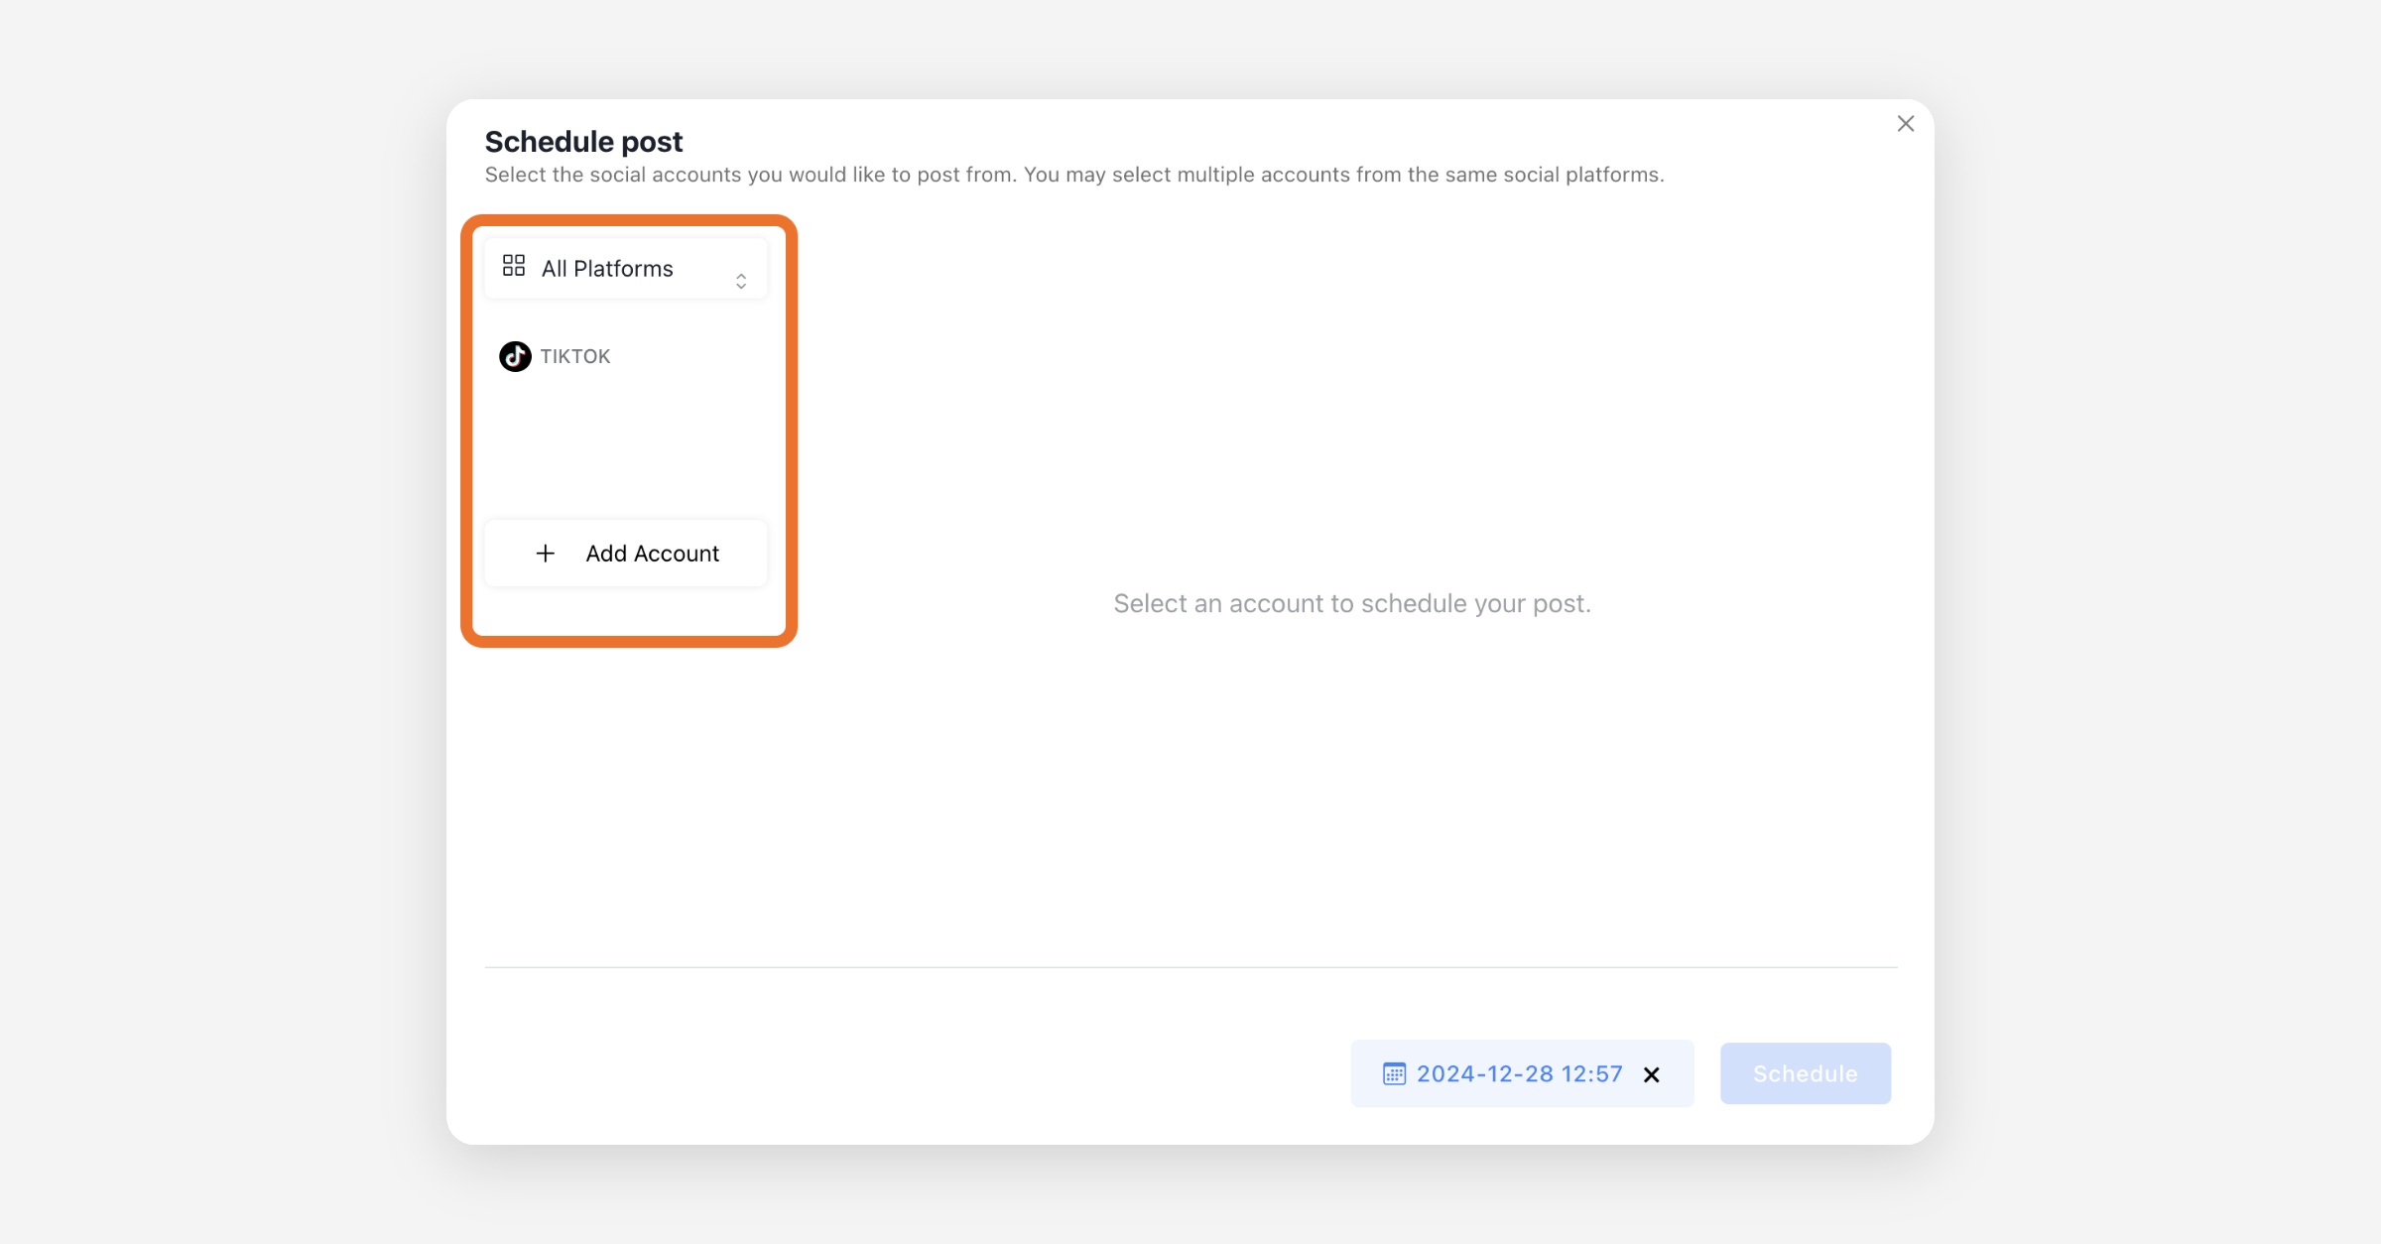Select the TIKTOK platform label
This screenshot has width=2381, height=1244.
(575, 357)
